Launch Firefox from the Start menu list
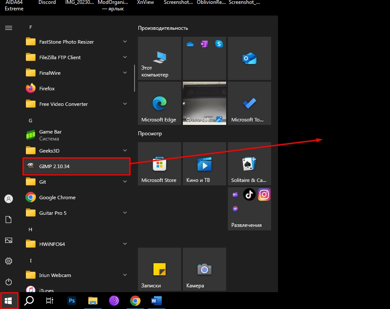This screenshot has width=390, height=309. pyautogui.click(x=77, y=89)
